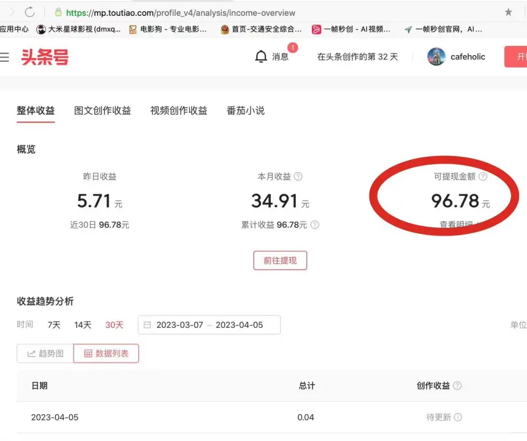Open the hamburger menu icon
Screen dimensions: 527x441
(7, 56)
